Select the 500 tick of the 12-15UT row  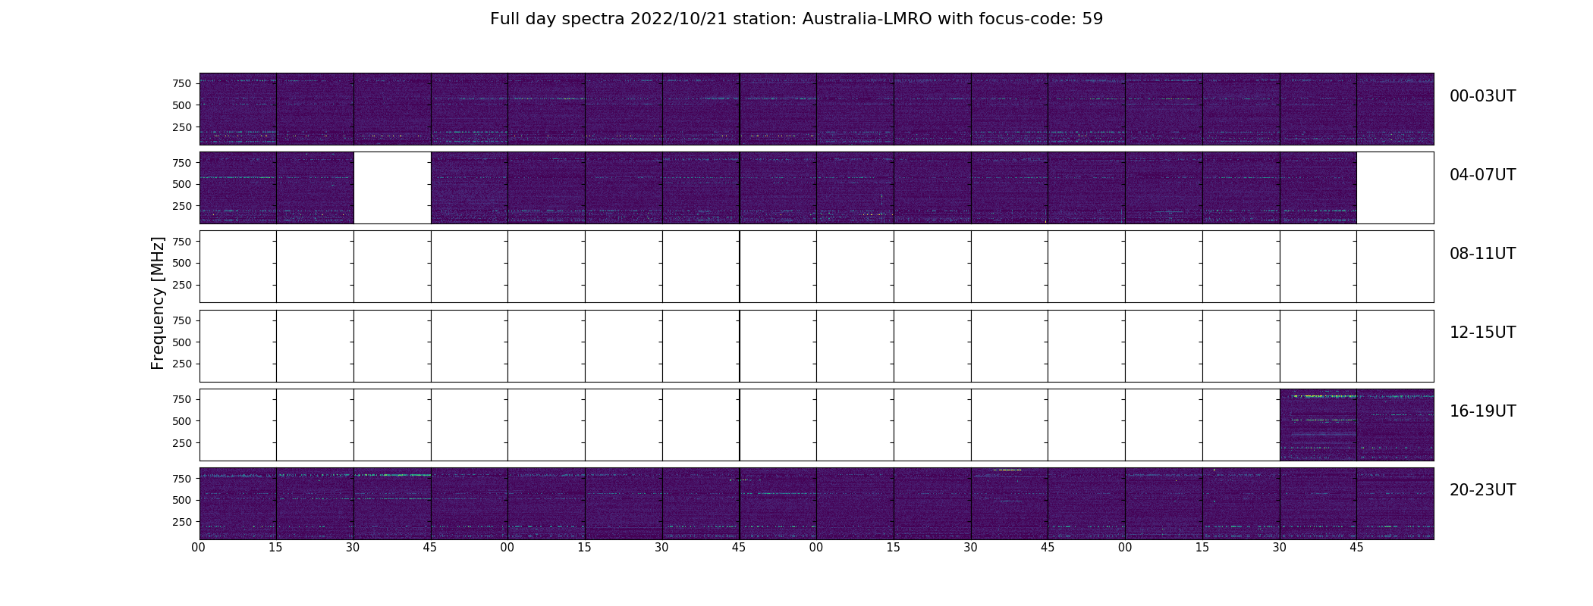click(182, 342)
